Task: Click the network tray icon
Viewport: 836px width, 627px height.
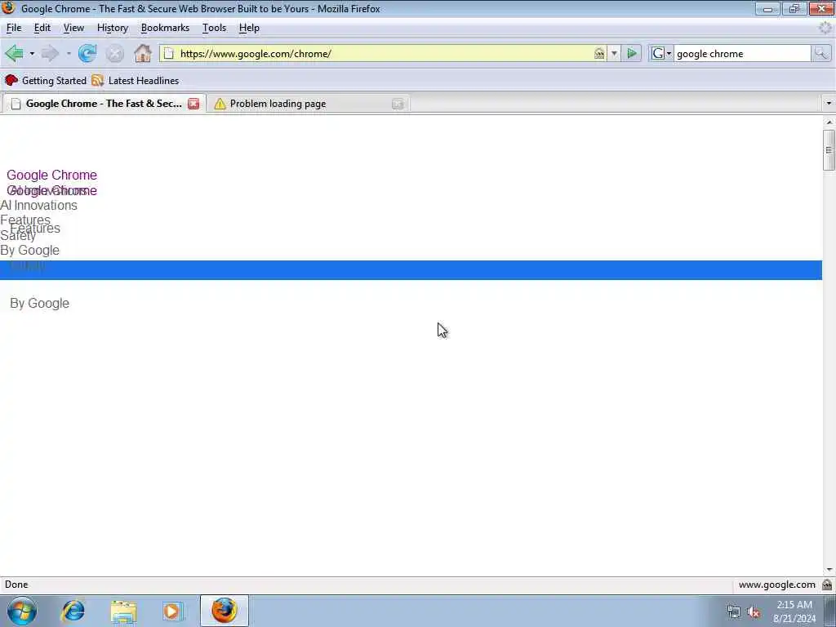Action: coord(734,612)
